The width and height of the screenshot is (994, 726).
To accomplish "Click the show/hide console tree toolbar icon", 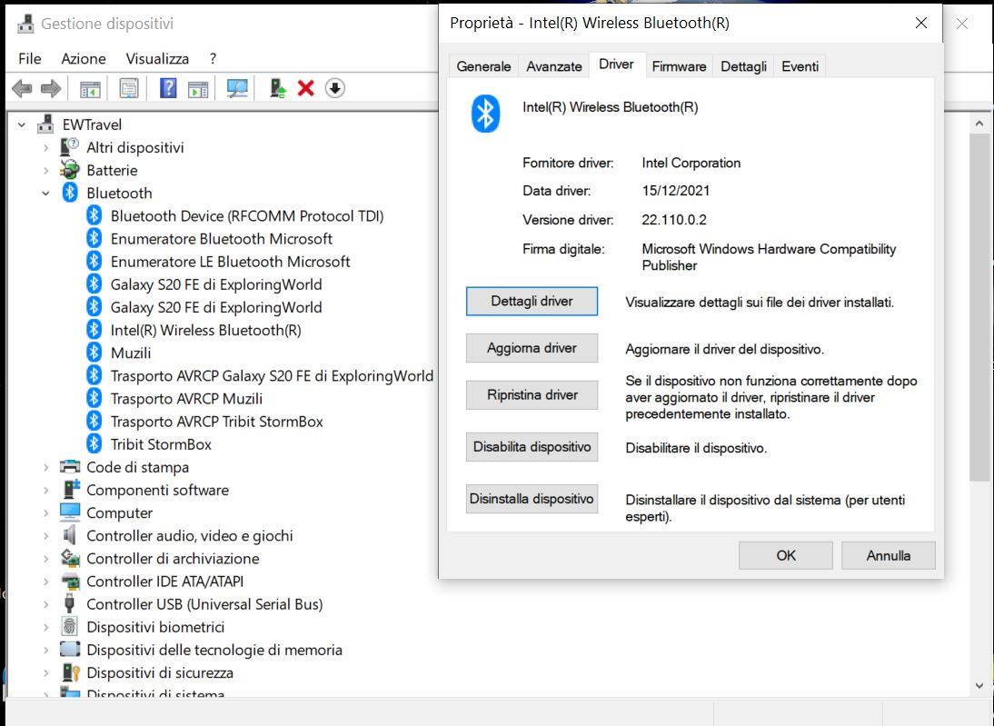I will [90, 89].
